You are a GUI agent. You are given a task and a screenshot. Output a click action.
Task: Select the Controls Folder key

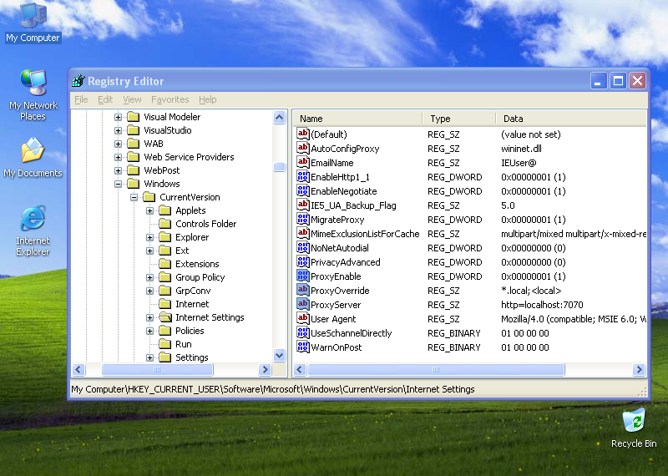point(205,224)
